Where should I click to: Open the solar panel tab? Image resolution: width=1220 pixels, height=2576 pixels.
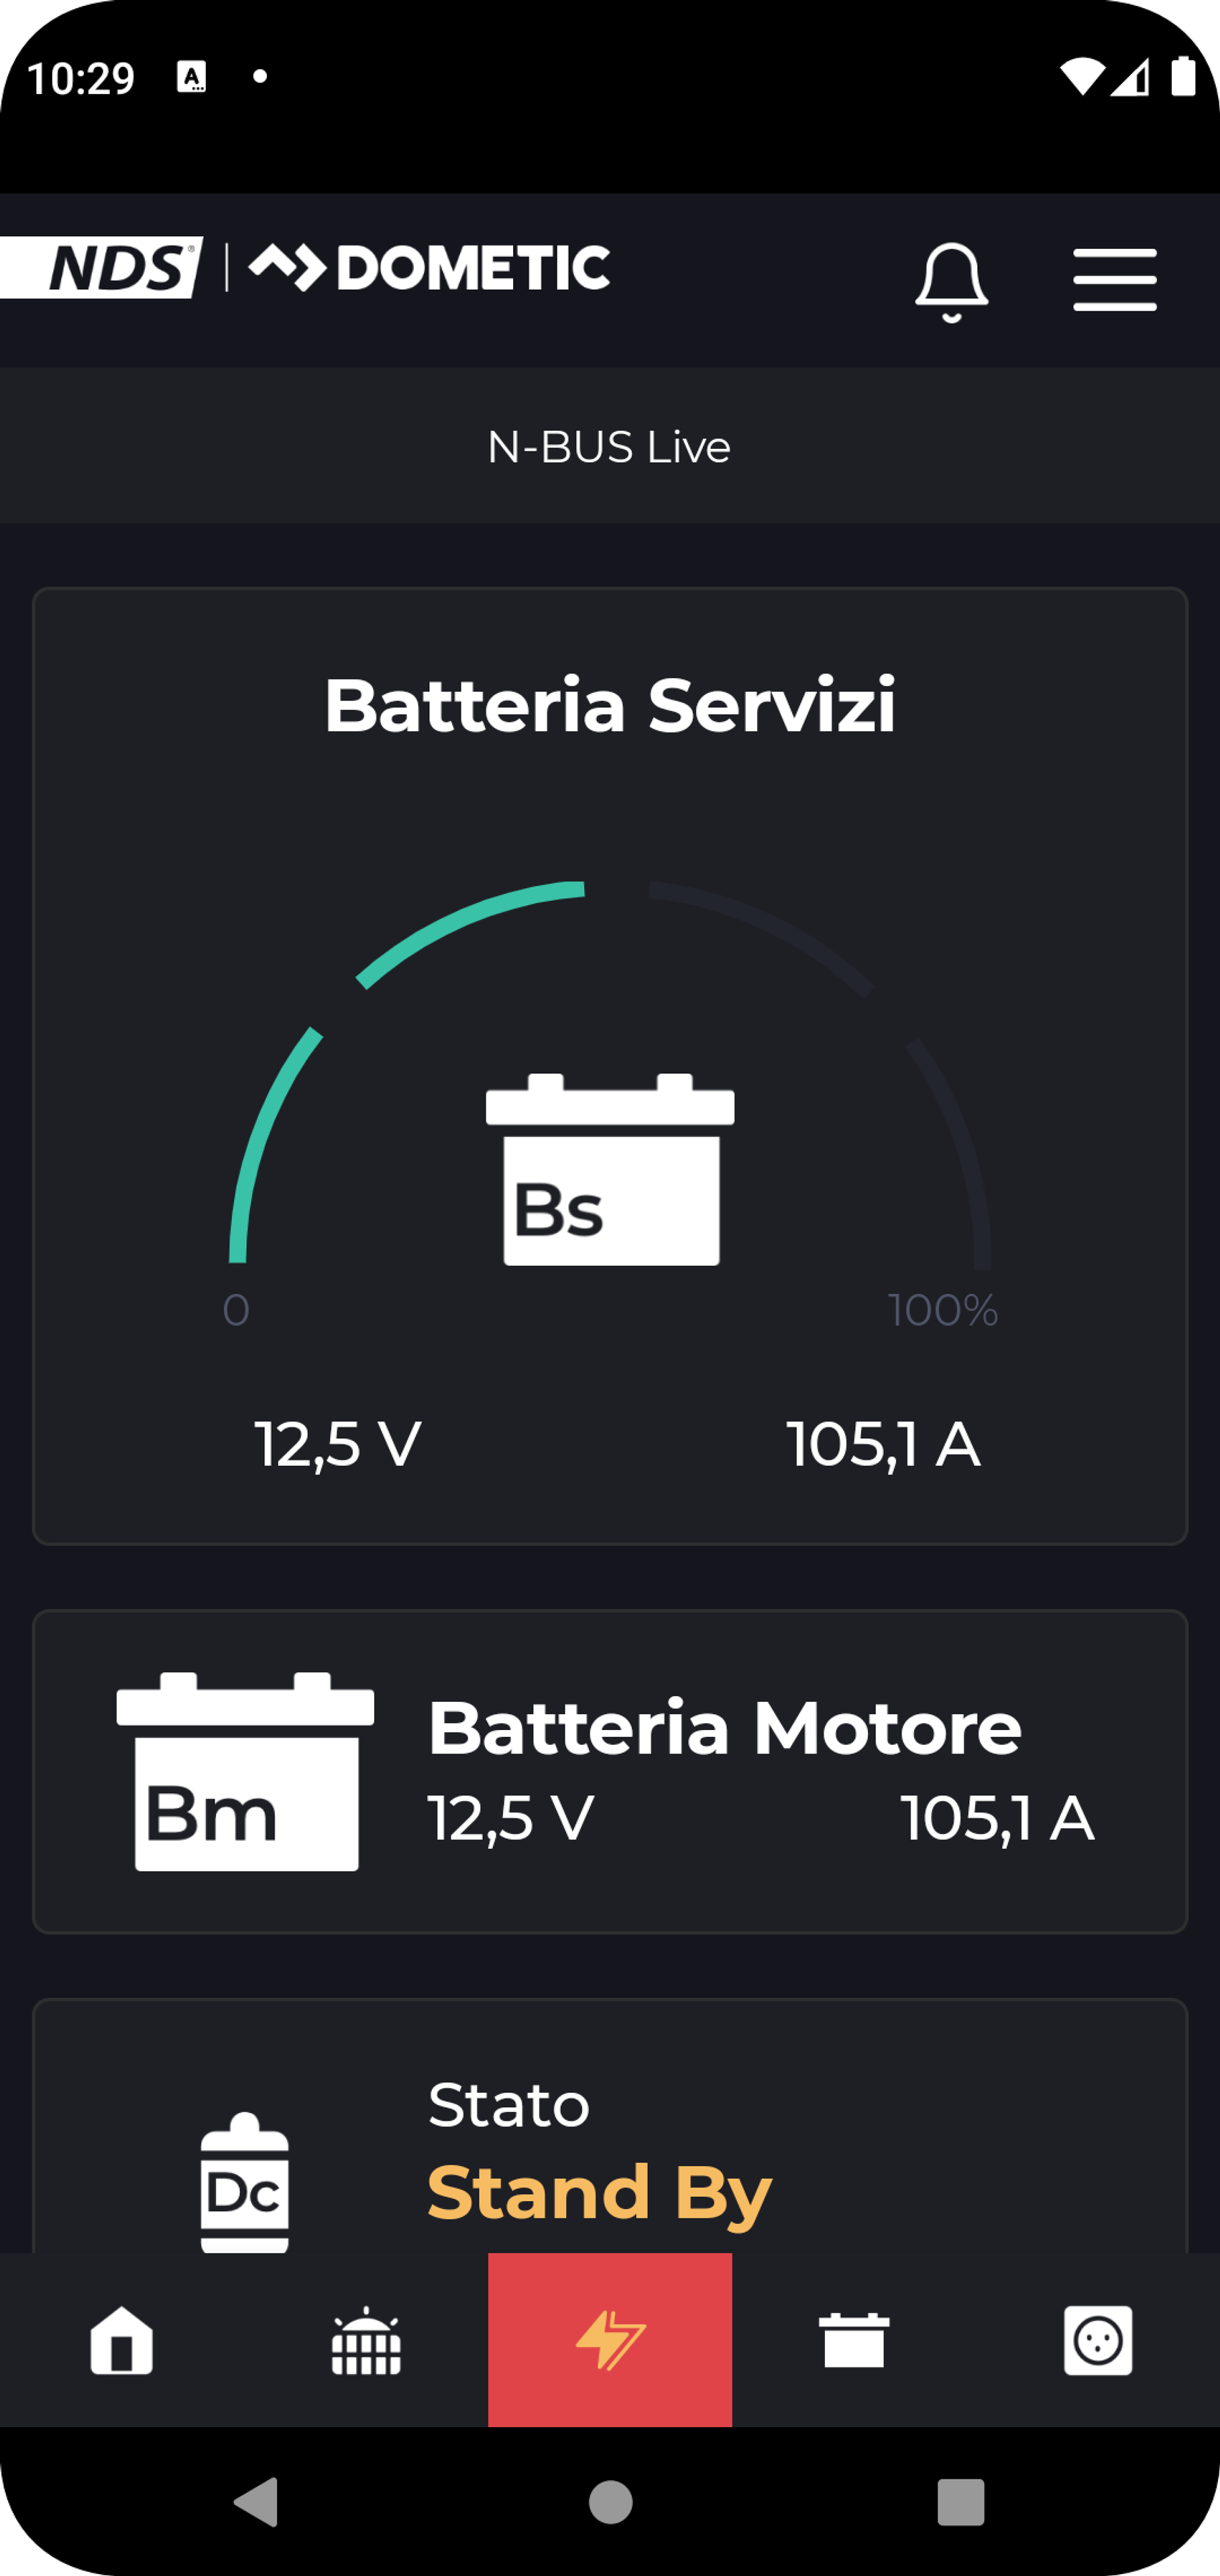point(366,2340)
